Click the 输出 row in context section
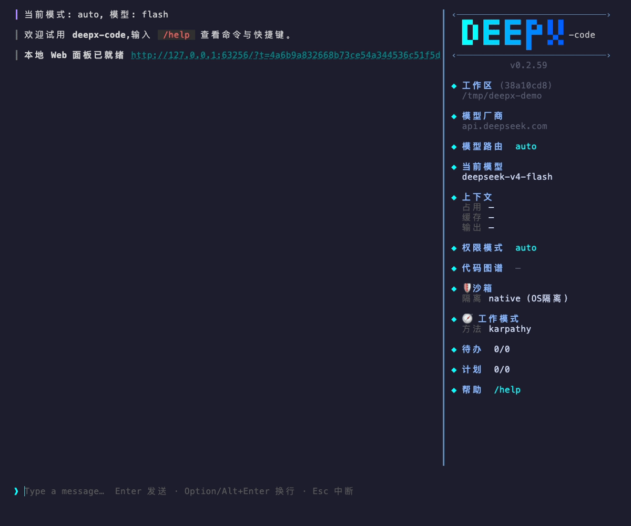 [x=478, y=228]
